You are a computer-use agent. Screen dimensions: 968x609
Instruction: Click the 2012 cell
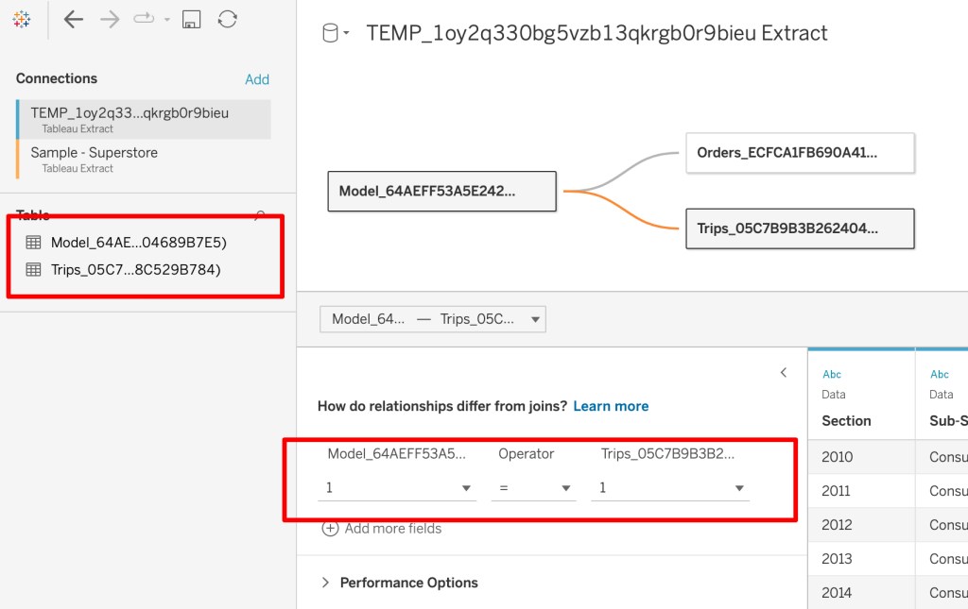(x=861, y=525)
